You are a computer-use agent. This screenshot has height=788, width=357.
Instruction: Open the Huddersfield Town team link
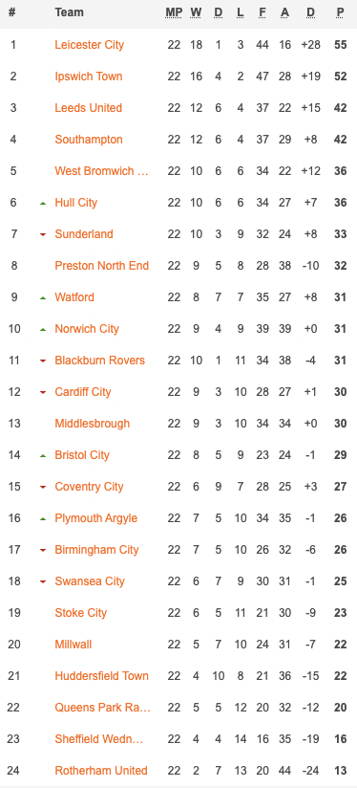pos(102,676)
